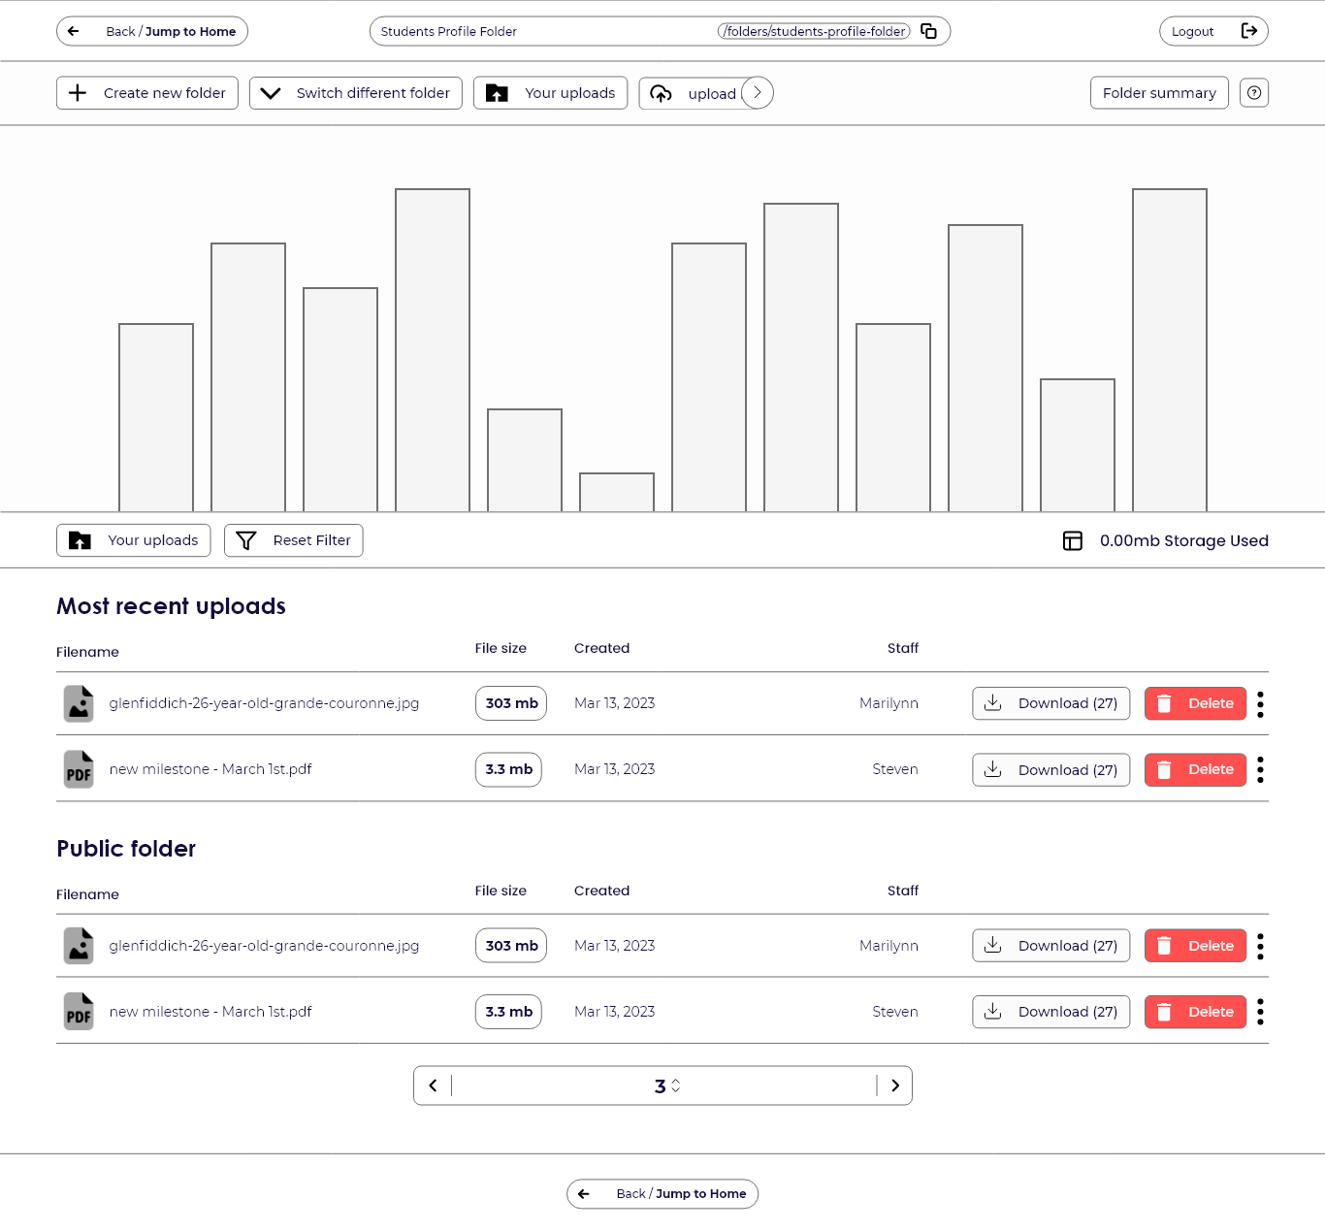
Task: Delete new milestone PDF in recent uploads
Action: click(x=1195, y=770)
